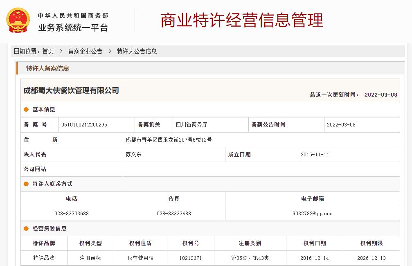Click the 权利日期 column header
Viewport: 412px width, 266px height.
coord(315,243)
